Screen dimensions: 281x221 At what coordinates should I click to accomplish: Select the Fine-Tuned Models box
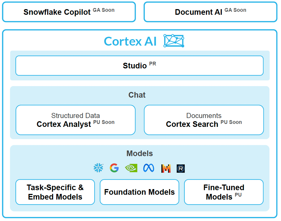pos(224,192)
